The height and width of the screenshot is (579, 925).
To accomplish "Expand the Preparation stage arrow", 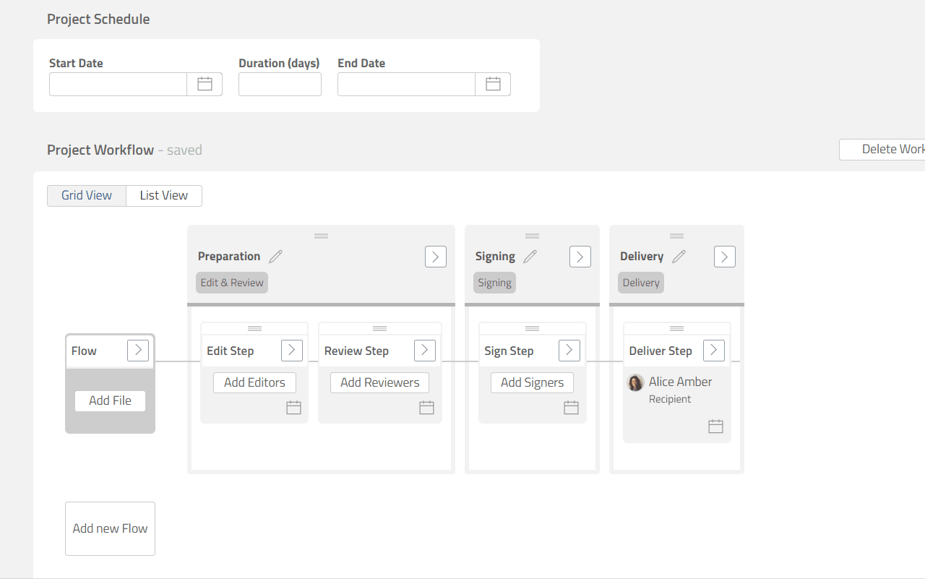I will (435, 257).
